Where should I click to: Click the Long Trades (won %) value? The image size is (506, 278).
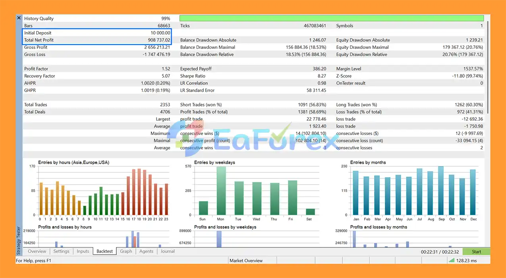[469, 105]
